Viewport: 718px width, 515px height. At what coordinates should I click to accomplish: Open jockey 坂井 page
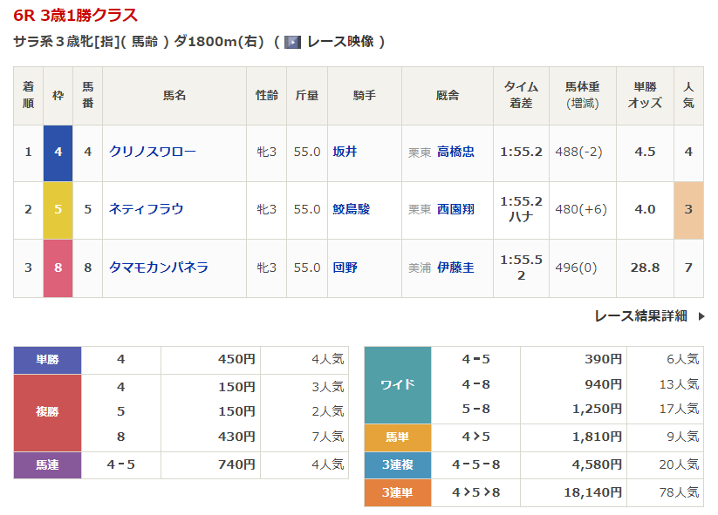pos(345,152)
